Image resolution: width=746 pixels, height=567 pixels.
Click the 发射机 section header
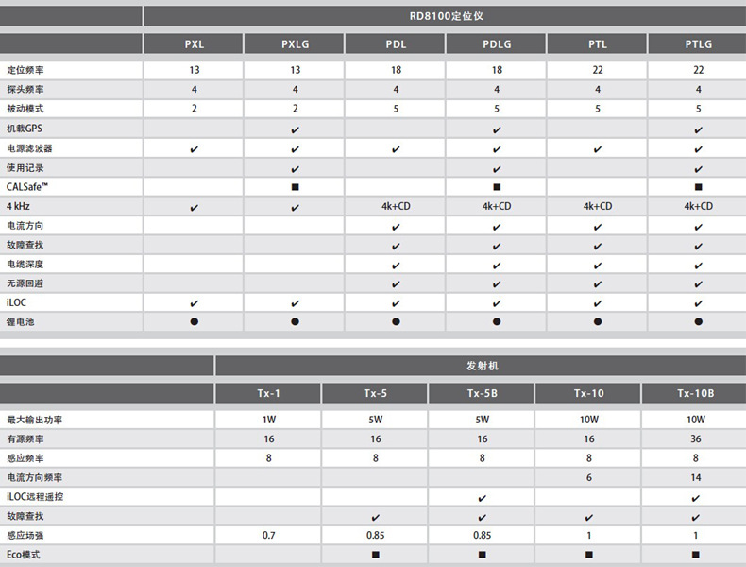pyautogui.click(x=480, y=365)
